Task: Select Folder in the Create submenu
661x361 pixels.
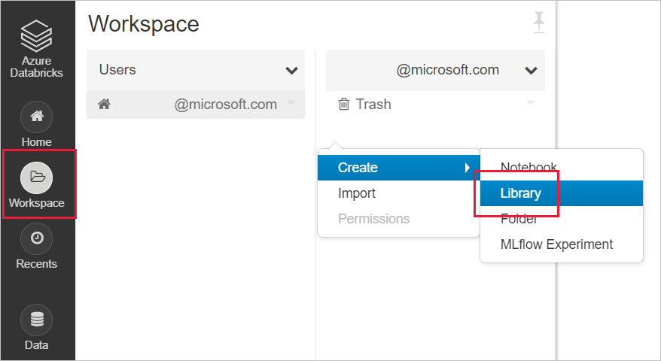Action: click(519, 219)
